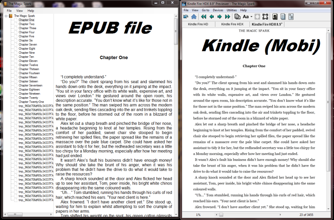334x220 pixels.
Task: Switch to the Kindle Fire HD tab
Action: (198, 24)
